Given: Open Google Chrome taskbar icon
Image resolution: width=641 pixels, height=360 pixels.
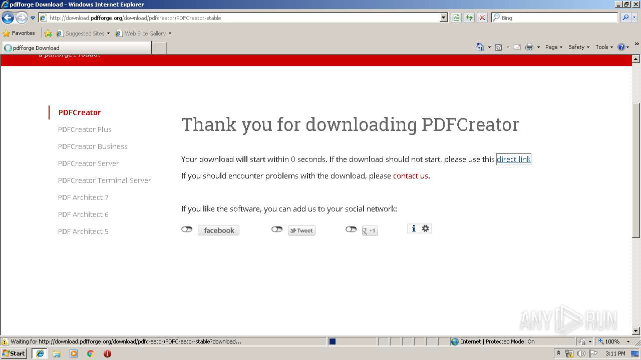Looking at the screenshot, I should [91, 353].
